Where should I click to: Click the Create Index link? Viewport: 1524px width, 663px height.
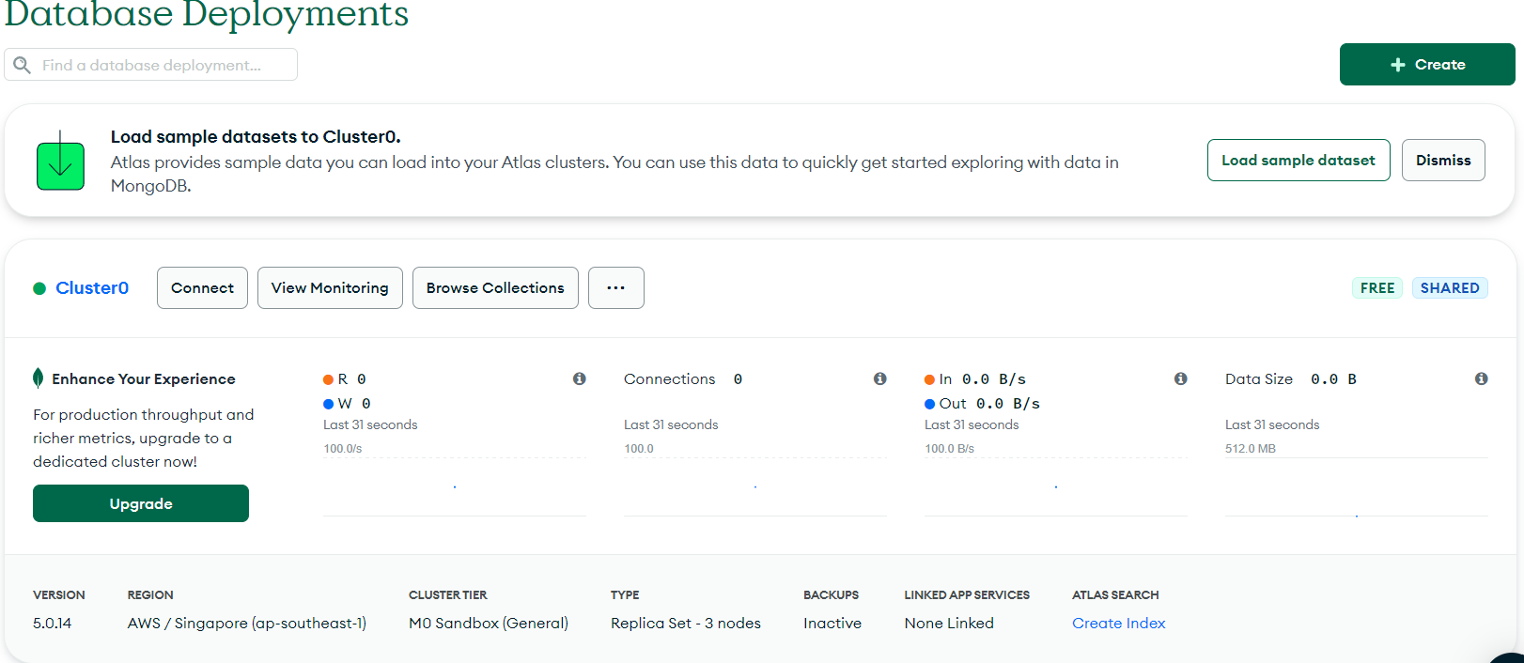pos(1118,623)
